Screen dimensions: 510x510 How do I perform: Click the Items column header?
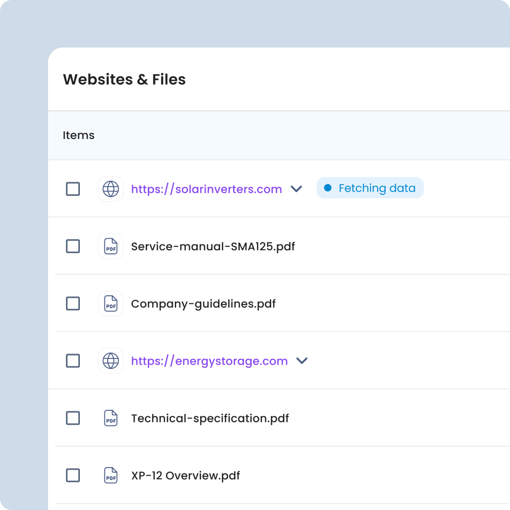tap(79, 135)
